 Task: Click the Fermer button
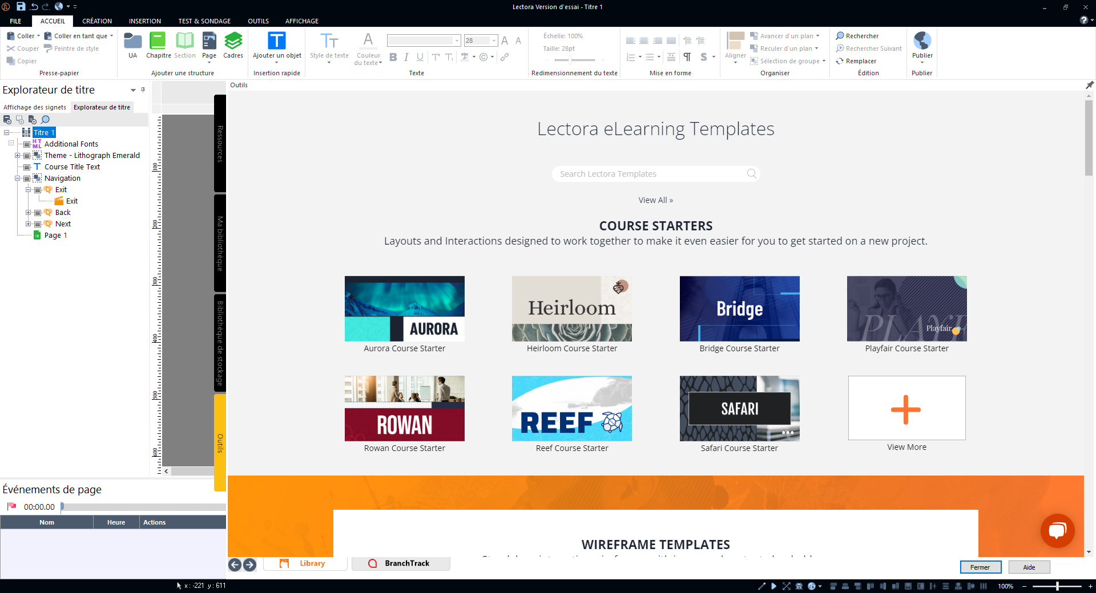pyautogui.click(x=980, y=567)
